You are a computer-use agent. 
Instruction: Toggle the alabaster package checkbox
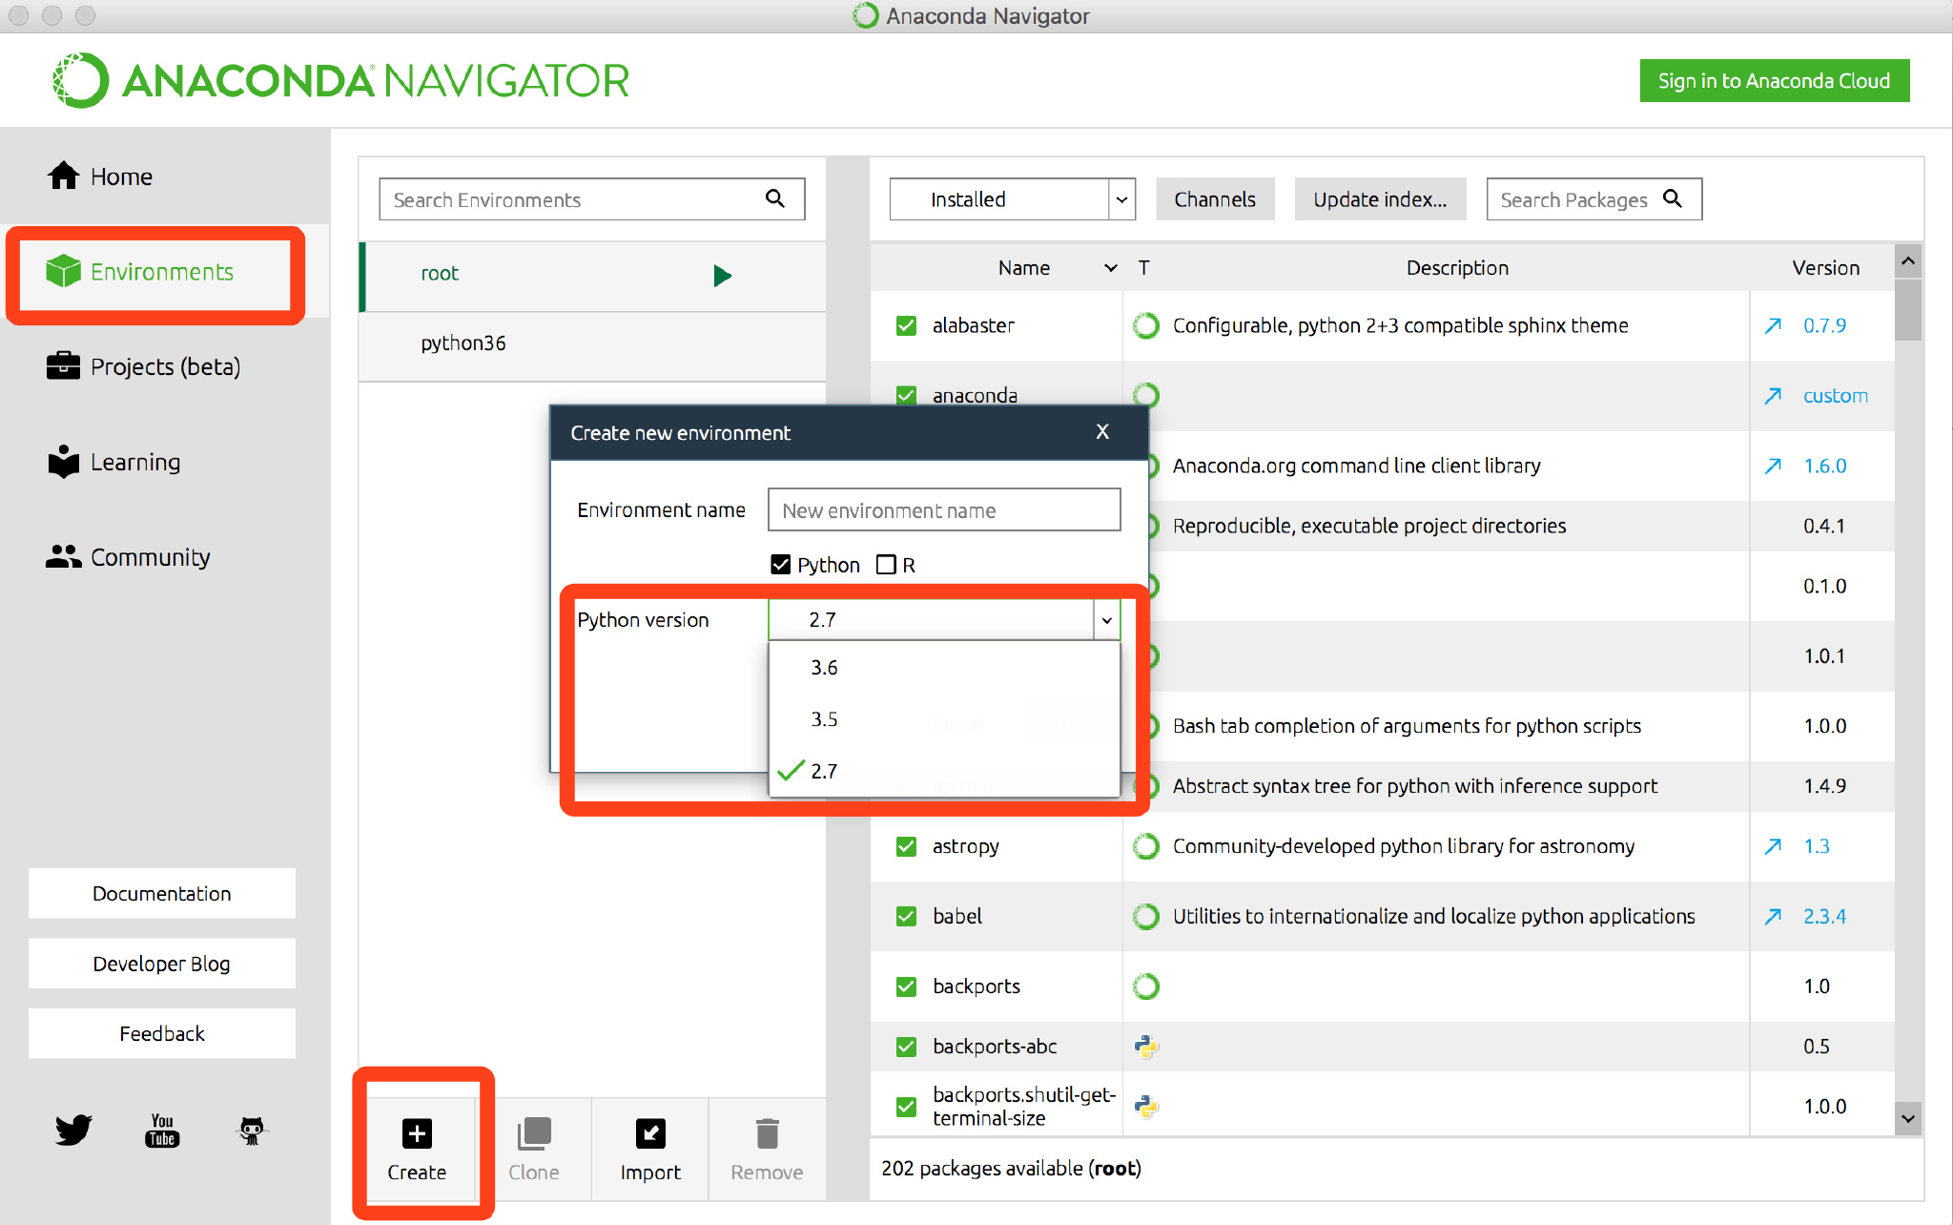tap(906, 326)
